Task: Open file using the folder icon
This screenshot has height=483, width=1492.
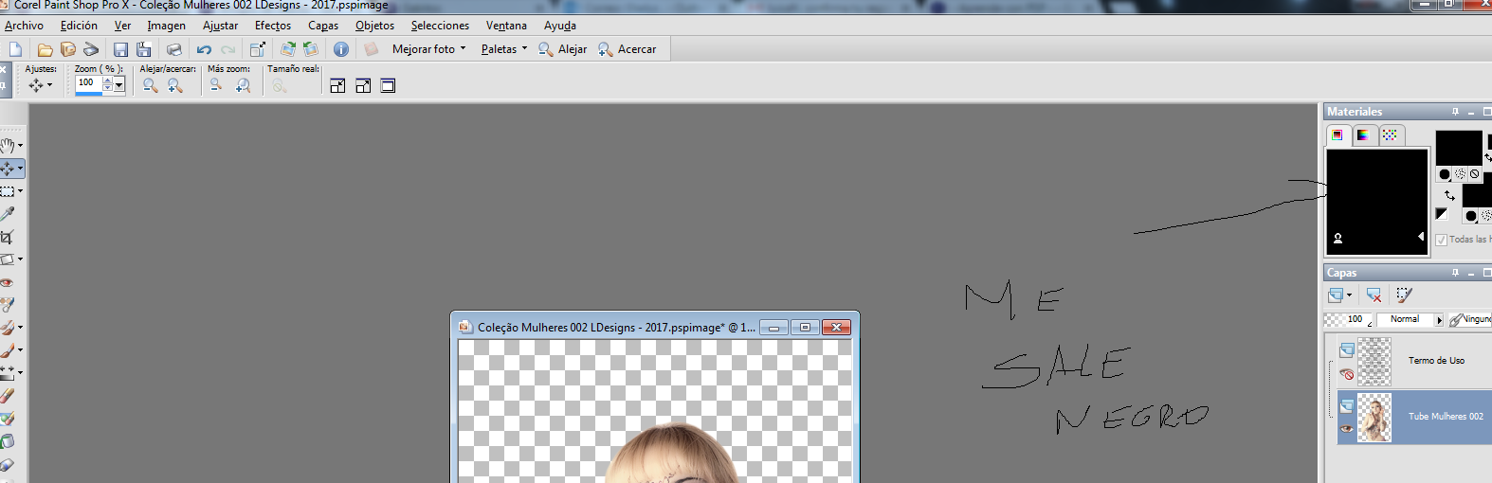Action: (45, 49)
